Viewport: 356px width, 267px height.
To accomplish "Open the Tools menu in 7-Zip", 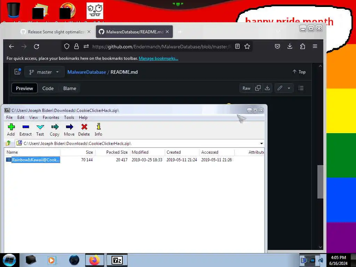I will [x=69, y=118].
